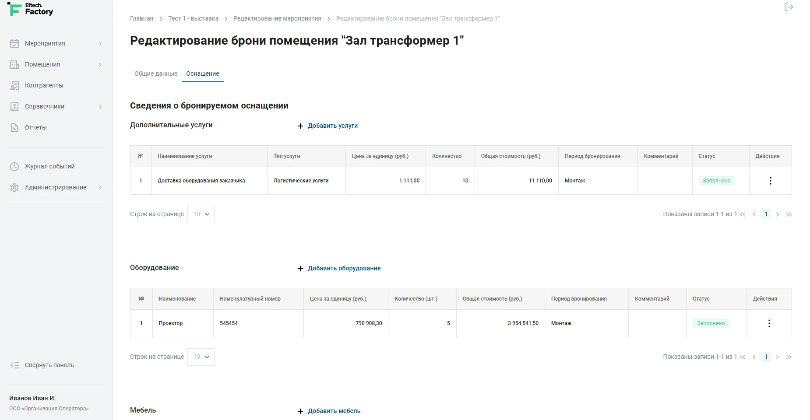The height and width of the screenshot is (420, 810).
Task: Click Монтаж period in Проектор row
Action: [x=561, y=323]
